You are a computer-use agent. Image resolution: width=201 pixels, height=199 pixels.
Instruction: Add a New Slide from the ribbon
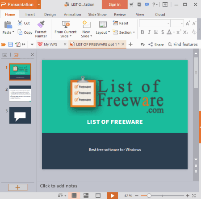click(x=86, y=29)
